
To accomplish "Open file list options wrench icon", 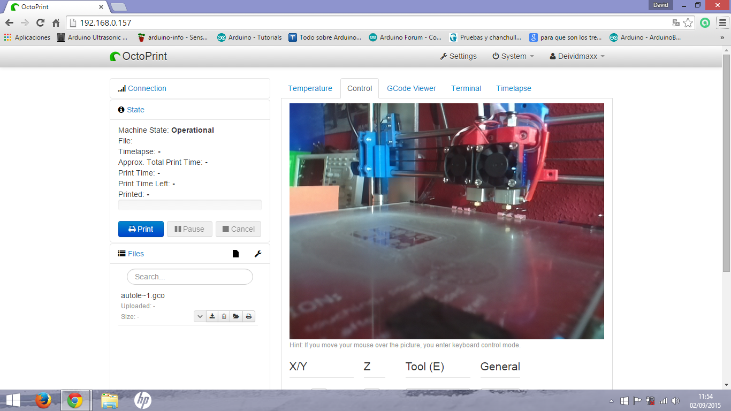I will click(x=258, y=254).
